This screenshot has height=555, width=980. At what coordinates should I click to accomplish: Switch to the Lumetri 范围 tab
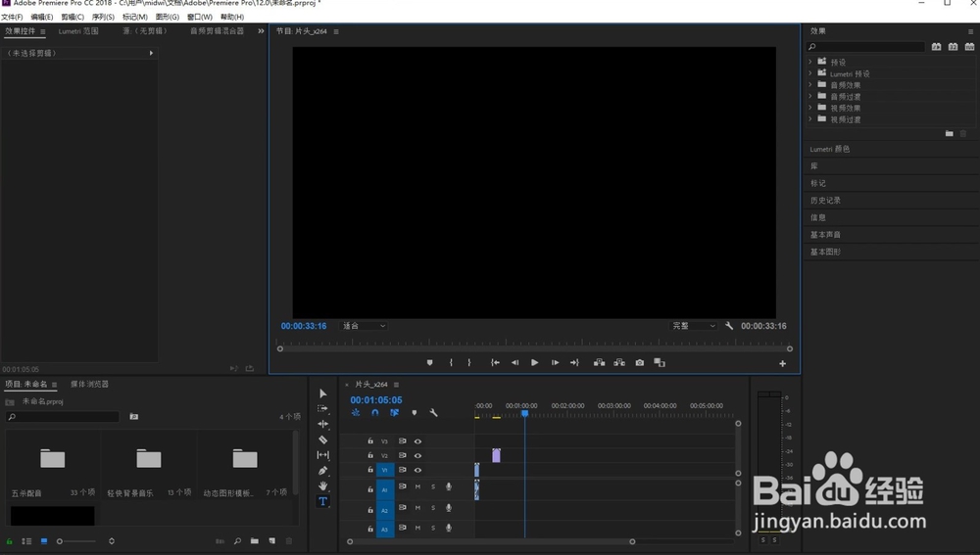[x=78, y=31]
